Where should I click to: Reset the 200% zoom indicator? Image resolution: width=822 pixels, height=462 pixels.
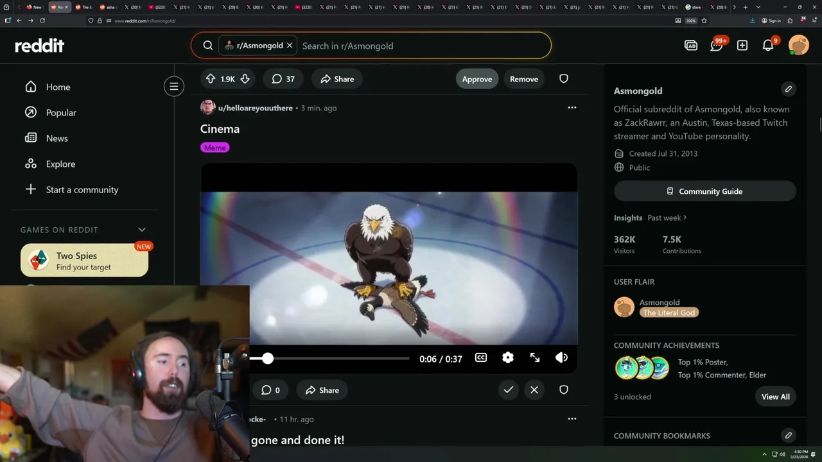point(691,21)
